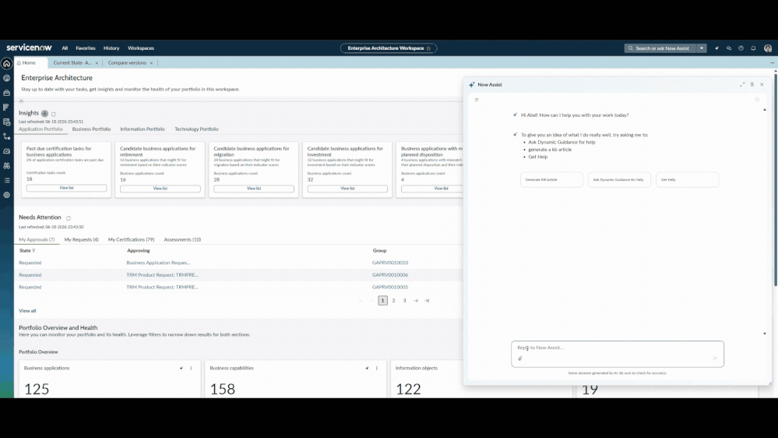Switch to My Requests (4) tab

point(81,239)
